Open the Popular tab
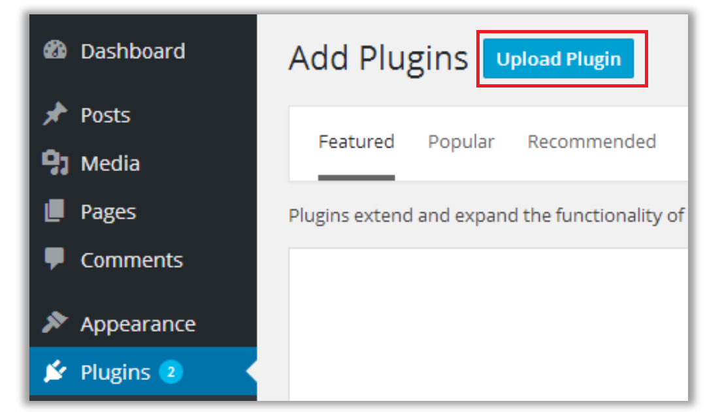The width and height of the screenshot is (722, 412). pos(461,142)
